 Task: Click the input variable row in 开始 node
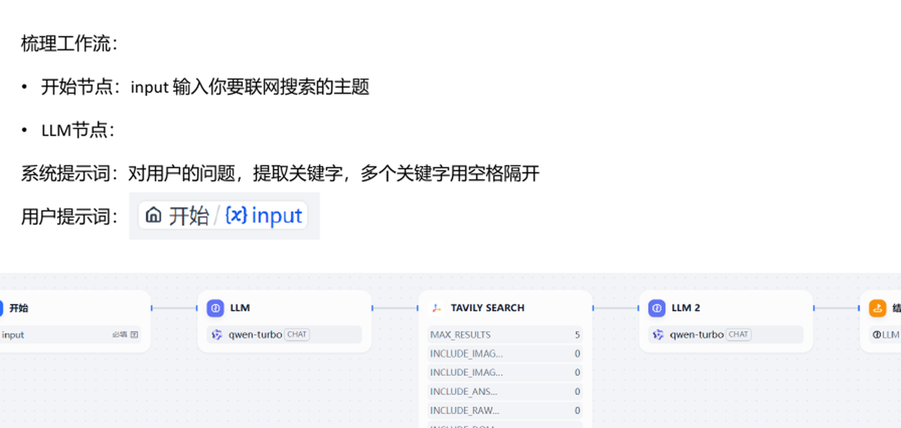[69, 335]
